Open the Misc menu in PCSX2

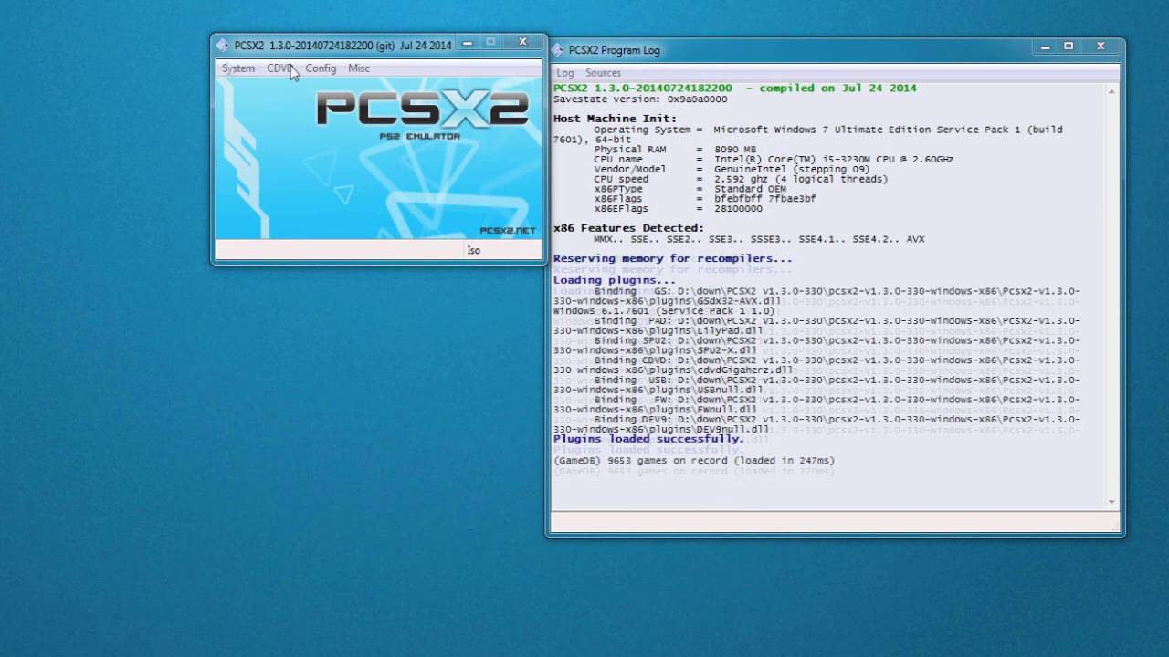click(359, 68)
